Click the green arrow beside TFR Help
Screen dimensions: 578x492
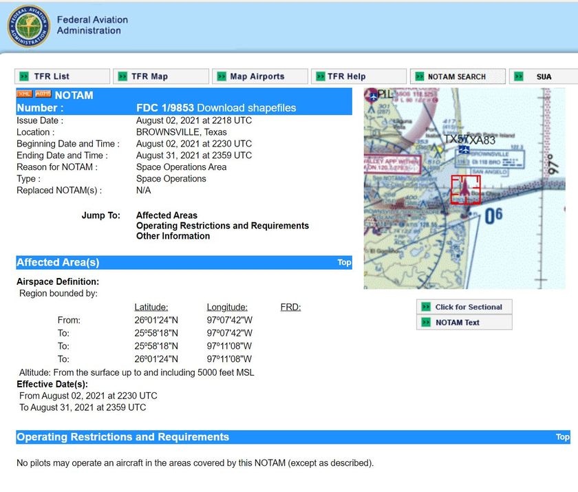point(321,76)
